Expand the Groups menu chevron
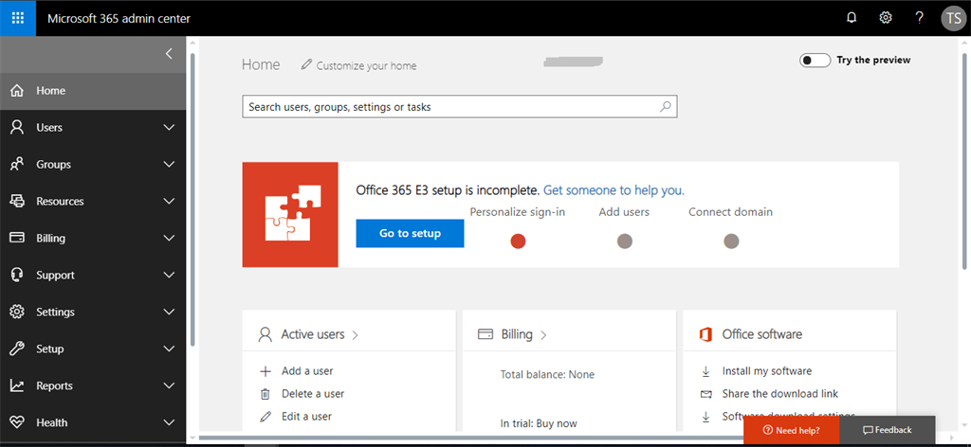Screen dimensions: 971x447 [169, 165]
